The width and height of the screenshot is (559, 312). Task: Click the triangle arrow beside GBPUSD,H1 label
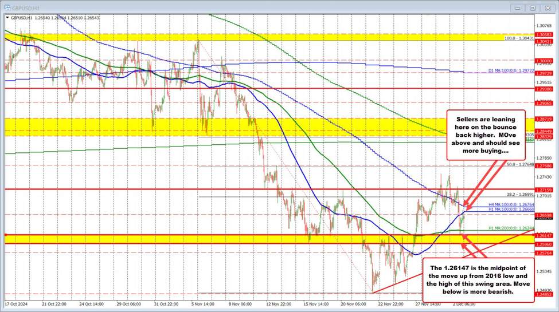(7, 18)
